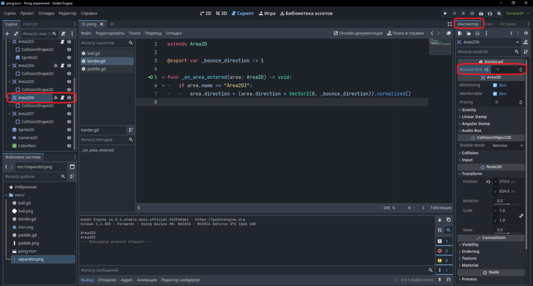The height and width of the screenshot is (286, 533).
Task: Open the Отладчик bottom panel tab
Action: (107, 280)
